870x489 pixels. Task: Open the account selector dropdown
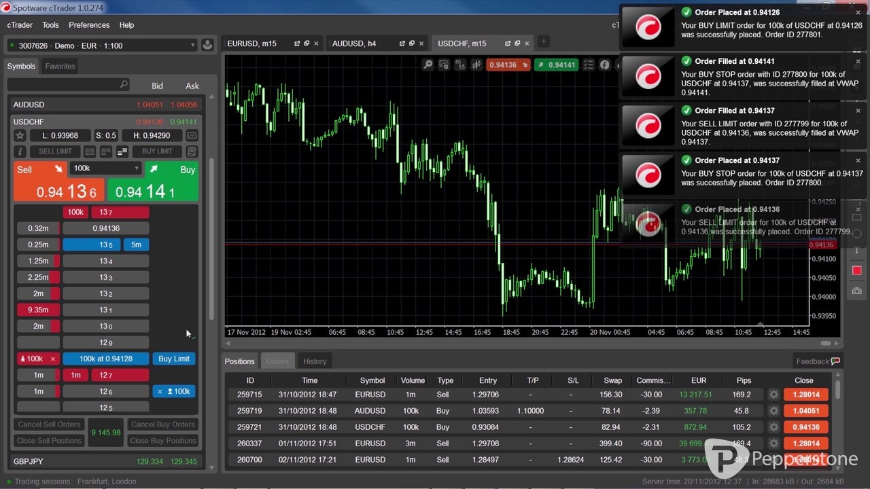101,46
